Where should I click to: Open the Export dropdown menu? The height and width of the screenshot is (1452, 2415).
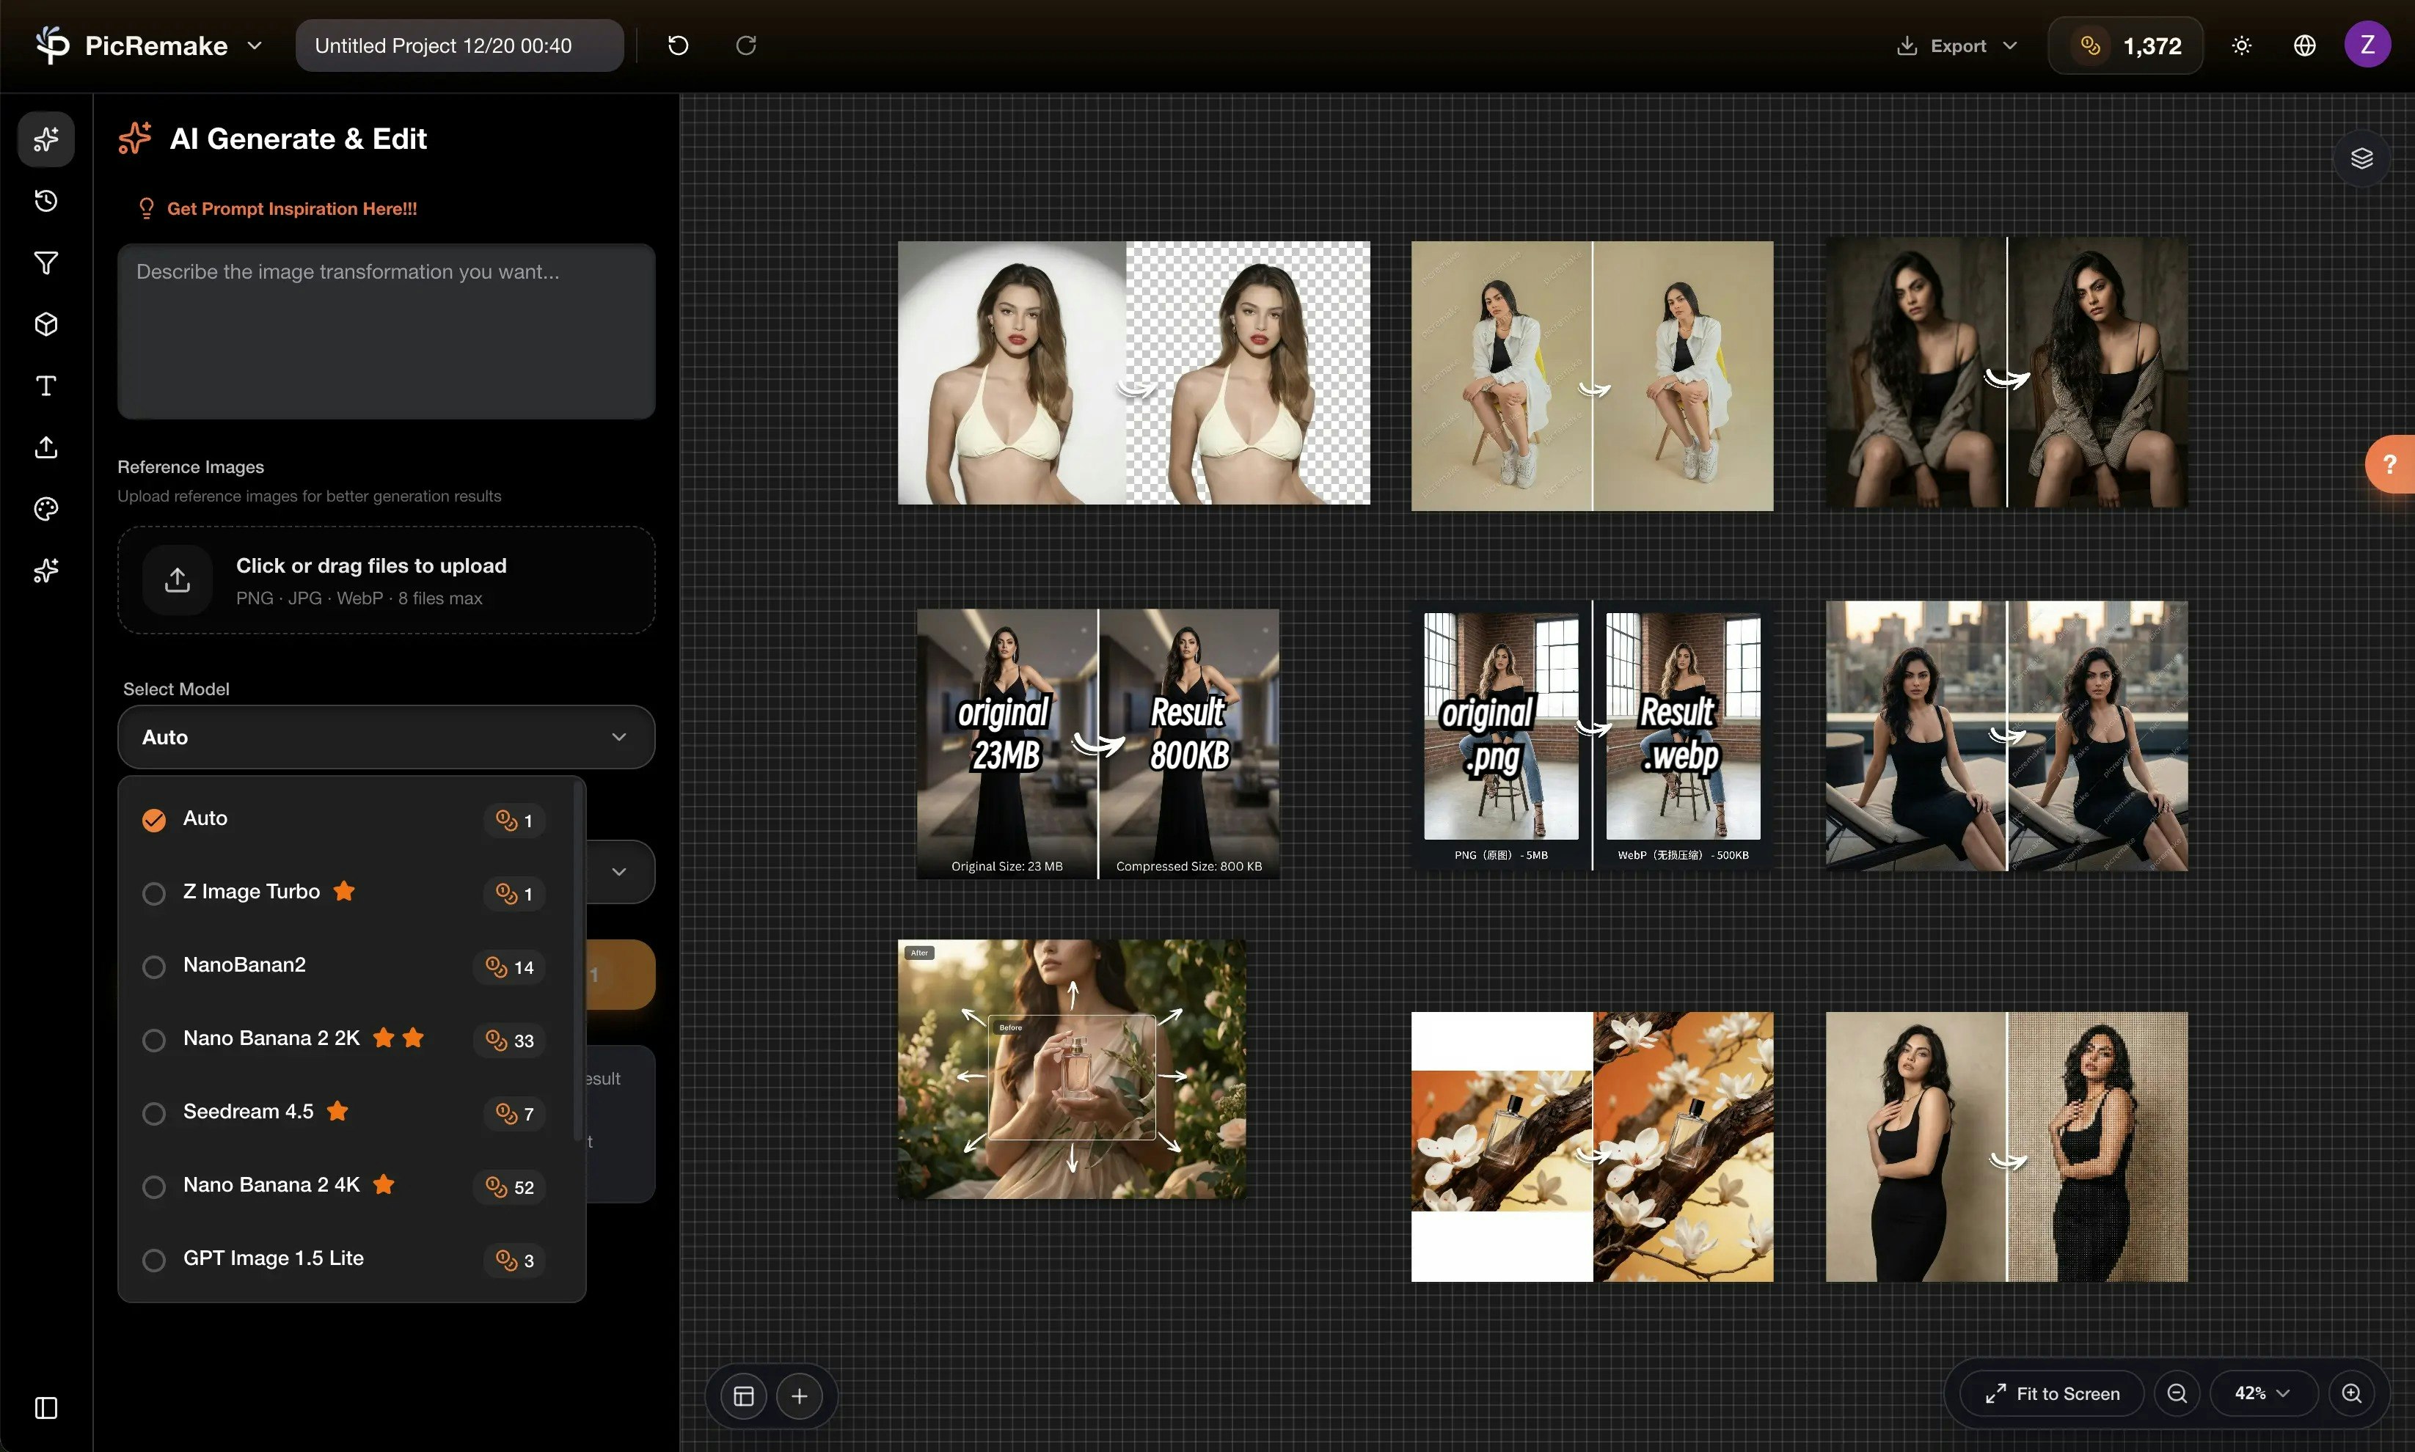click(x=1957, y=45)
